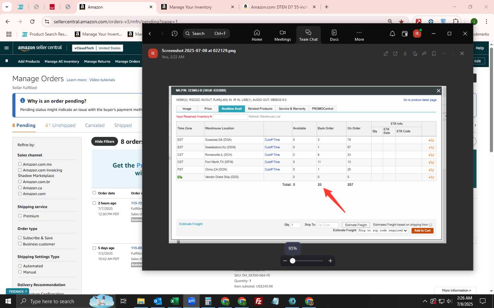Click Chrome back arrow

[x=8, y=22]
